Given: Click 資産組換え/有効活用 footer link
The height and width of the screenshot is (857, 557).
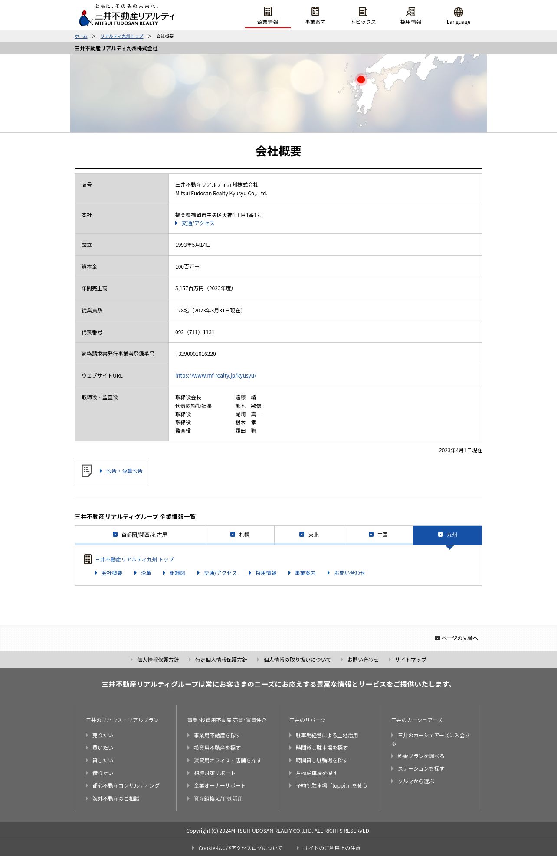Looking at the screenshot, I should click(218, 798).
